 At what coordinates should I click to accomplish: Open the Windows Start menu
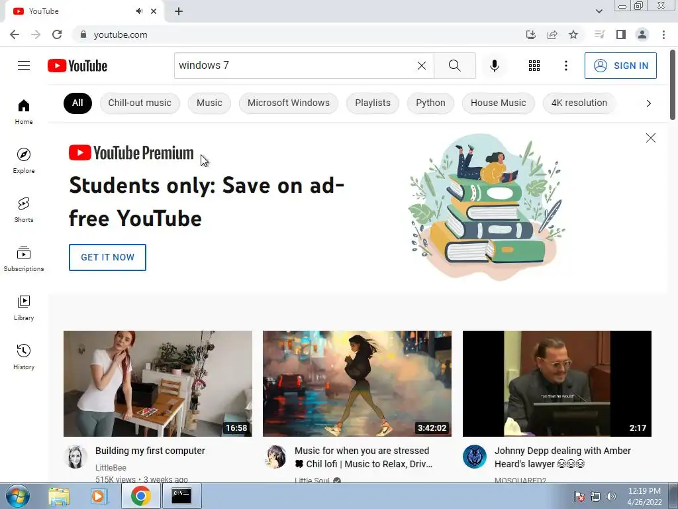tap(17, 496)
